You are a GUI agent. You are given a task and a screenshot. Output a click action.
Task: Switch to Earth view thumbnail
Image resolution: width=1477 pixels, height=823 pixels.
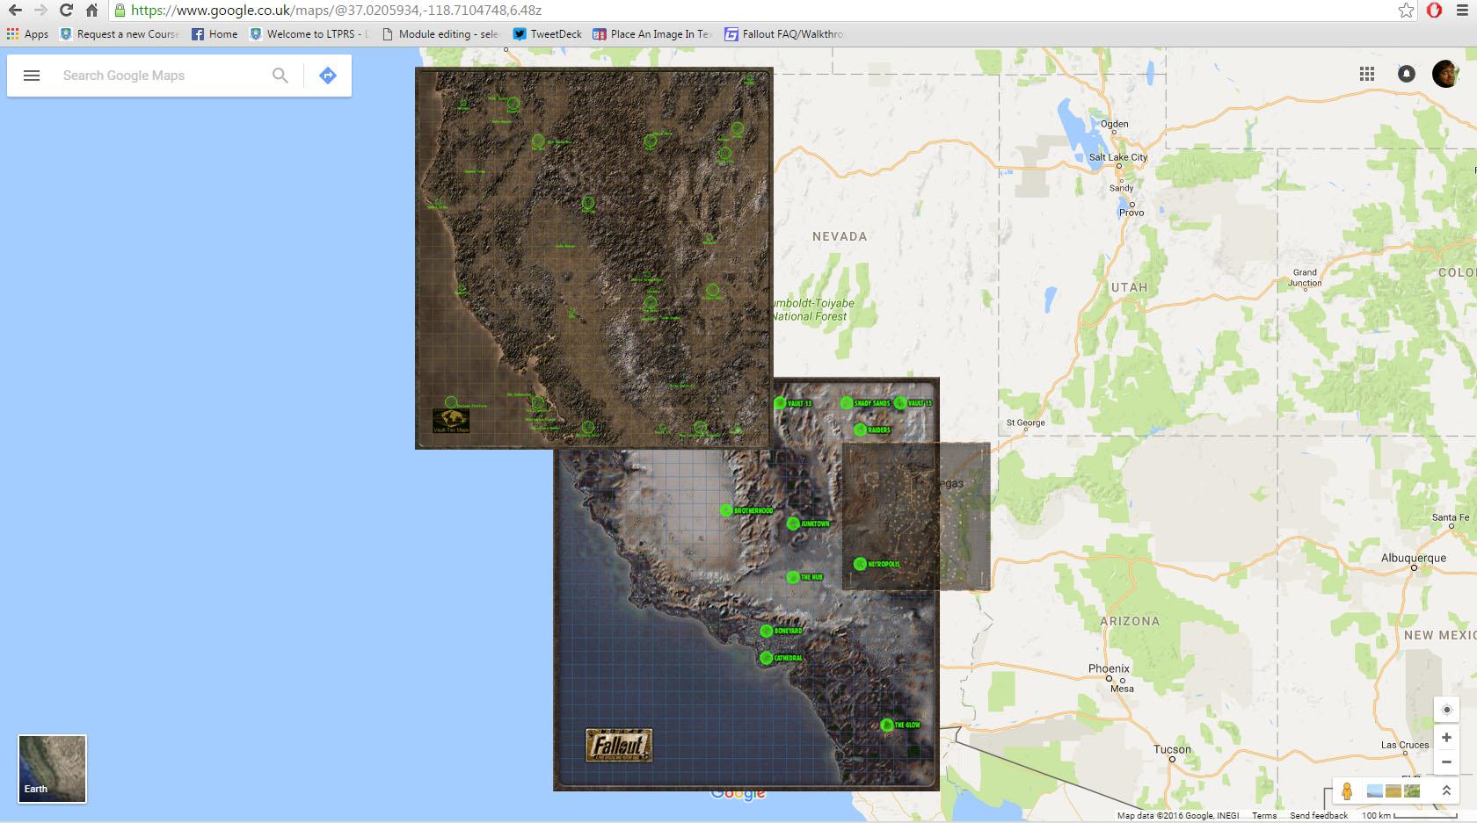51,768
